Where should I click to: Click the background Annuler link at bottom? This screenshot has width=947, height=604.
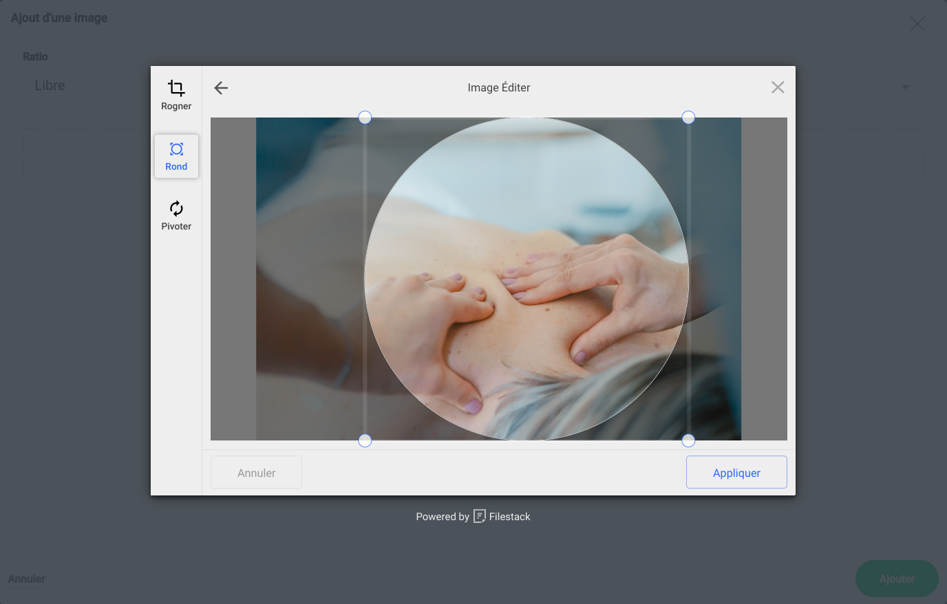coord(27,579)
